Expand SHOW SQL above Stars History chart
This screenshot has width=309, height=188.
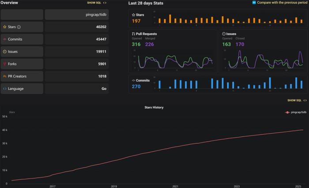[294, 100]
